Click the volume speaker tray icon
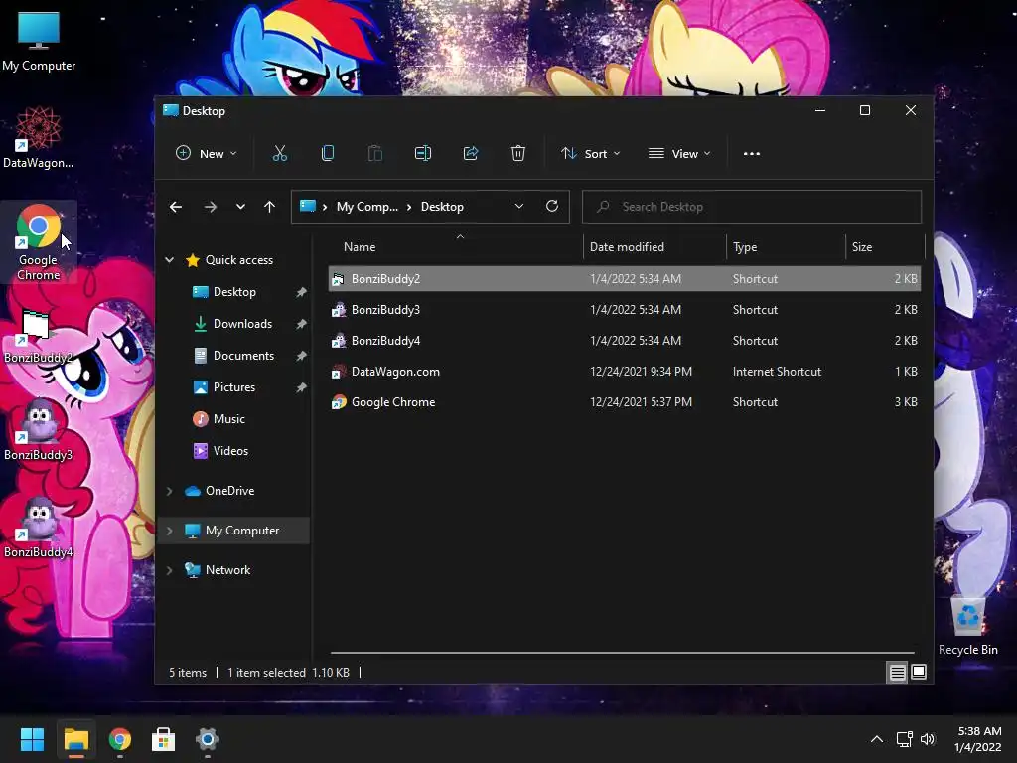Screen dimensions: 1017x763 click(928, 739)
